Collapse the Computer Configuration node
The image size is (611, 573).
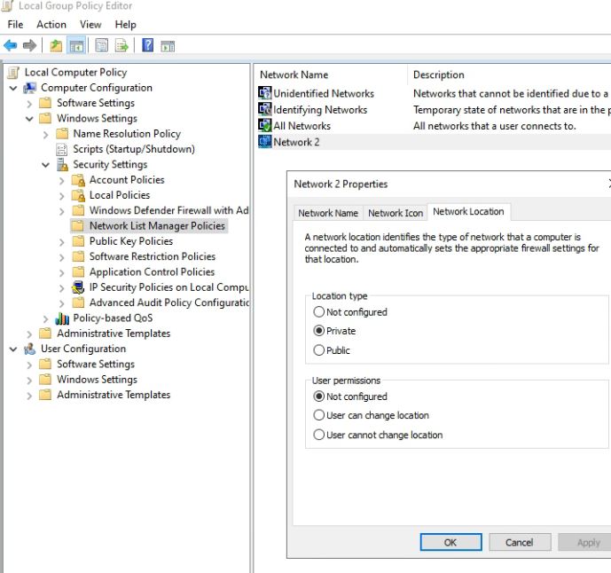pyautogui.click(x=13, y=88)
